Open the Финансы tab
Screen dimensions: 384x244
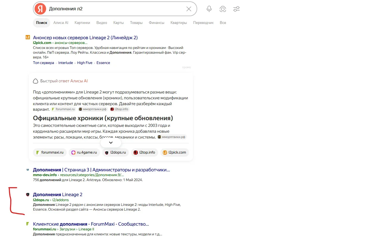[x=156, y=23]
